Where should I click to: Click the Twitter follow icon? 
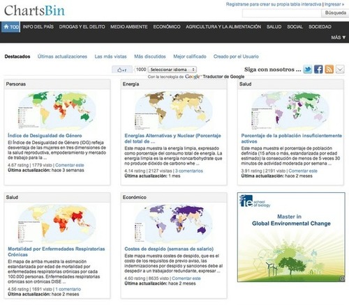point(308,70)
